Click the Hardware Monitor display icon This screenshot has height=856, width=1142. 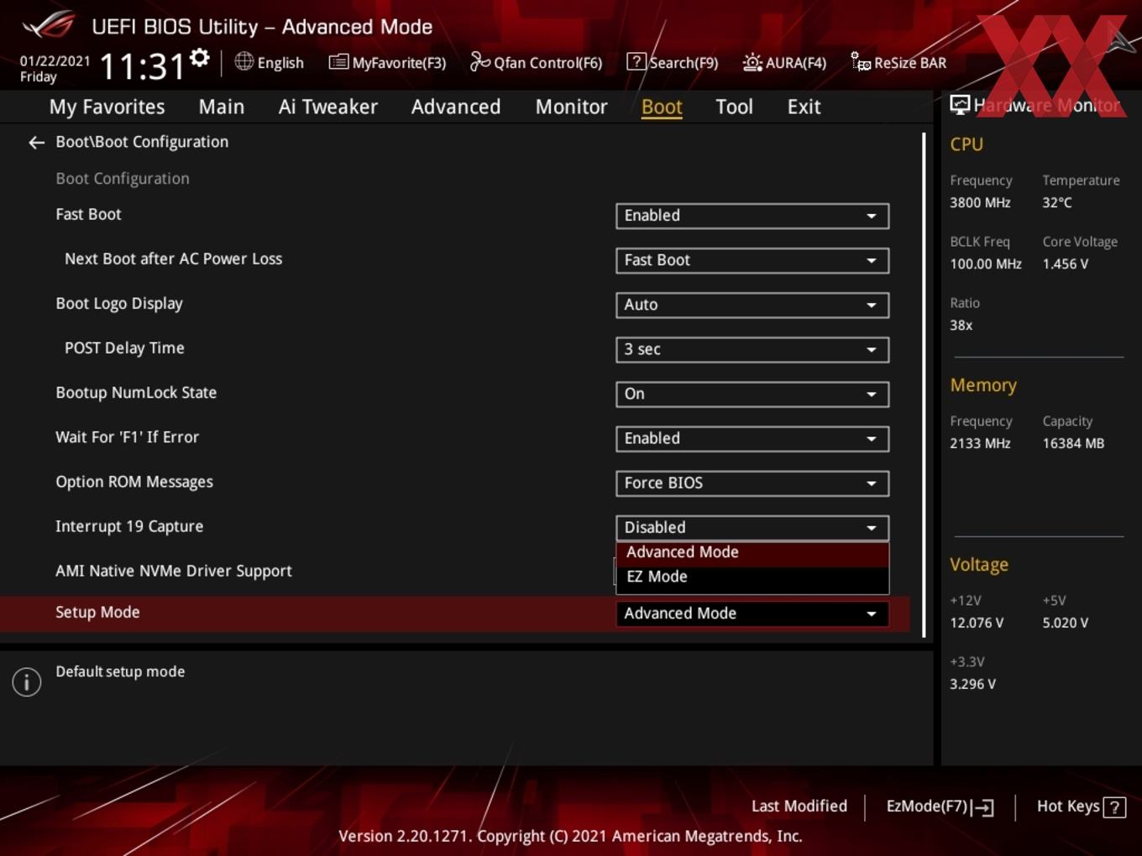(x=960, y=105)
